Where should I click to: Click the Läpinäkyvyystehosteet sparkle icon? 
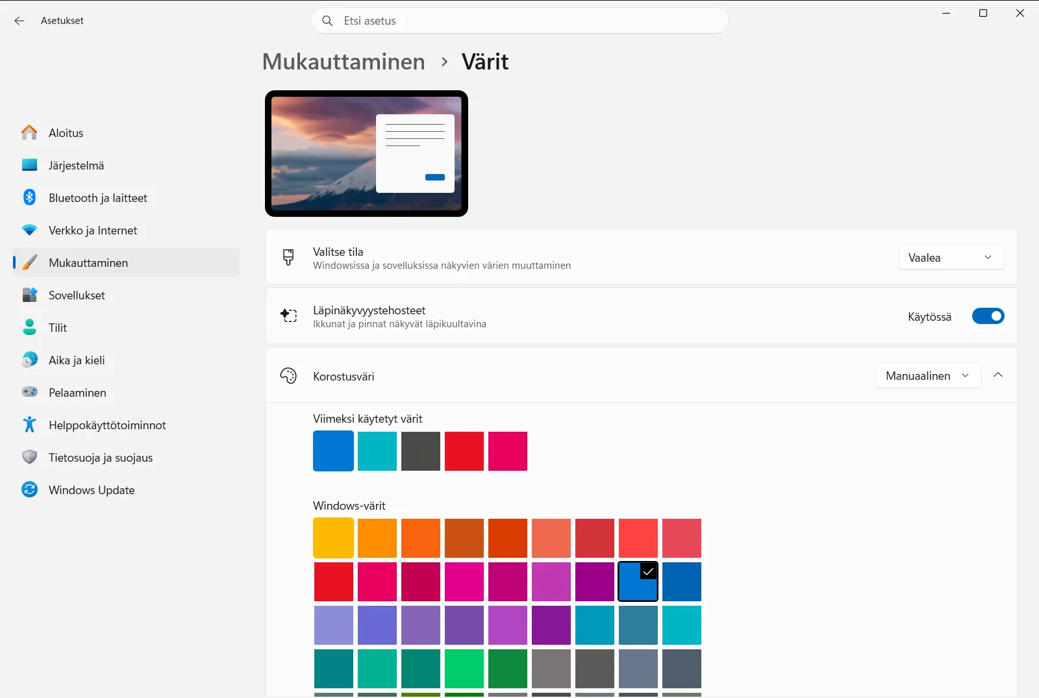click(288, 316)
